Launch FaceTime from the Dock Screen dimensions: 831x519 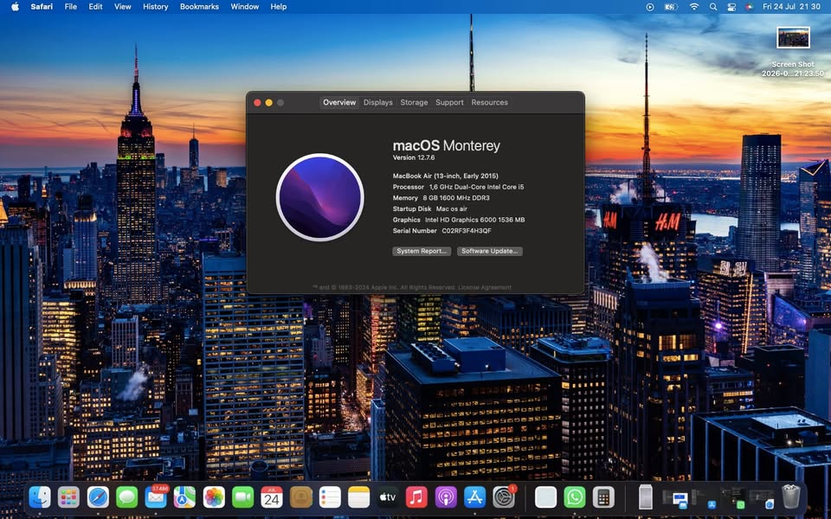(242, 497)
